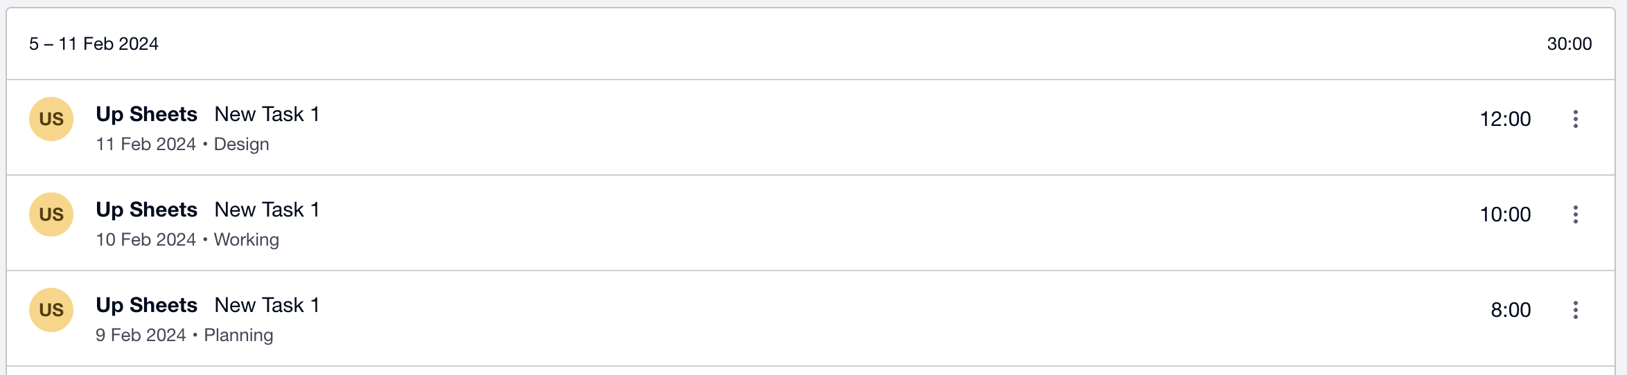Open the kebab menu for the 12:00 entry
This screenshot has width=1627, height=375.
1575,119
